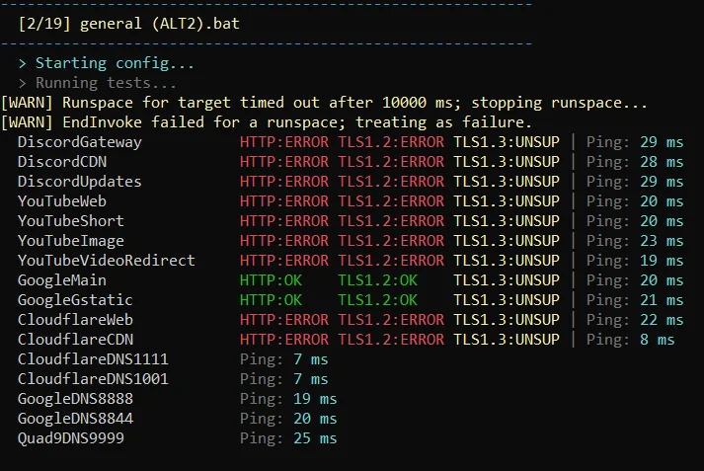Screen dimensions: 704x471
Task: Click TLS1.2:ERROR on YouTubeImage row
Action: click(x=391, y=241)
